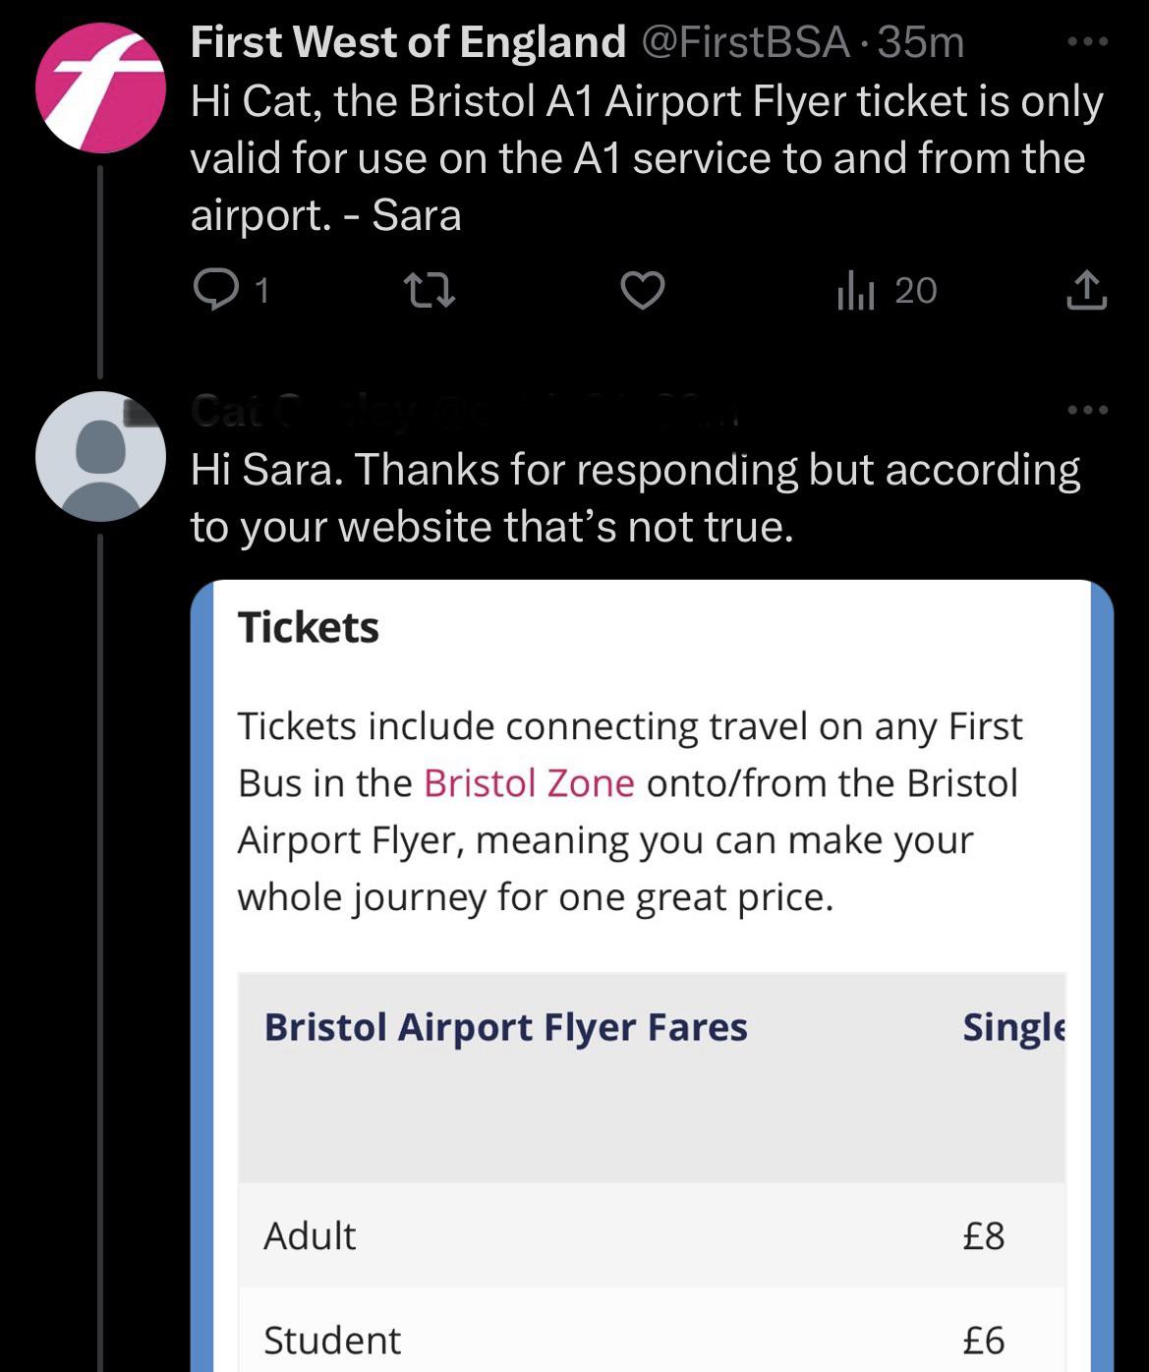Click the @FirstBSA handle
Image resolution: width=1149 pixels, height=1372 pixels.
744,42
